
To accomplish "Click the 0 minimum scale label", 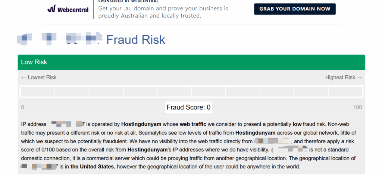I will 23,108.
